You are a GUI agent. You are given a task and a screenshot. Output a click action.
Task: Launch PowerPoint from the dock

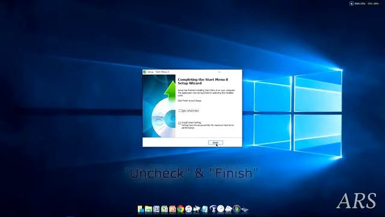pyautogui.click(x=173, y=209)
